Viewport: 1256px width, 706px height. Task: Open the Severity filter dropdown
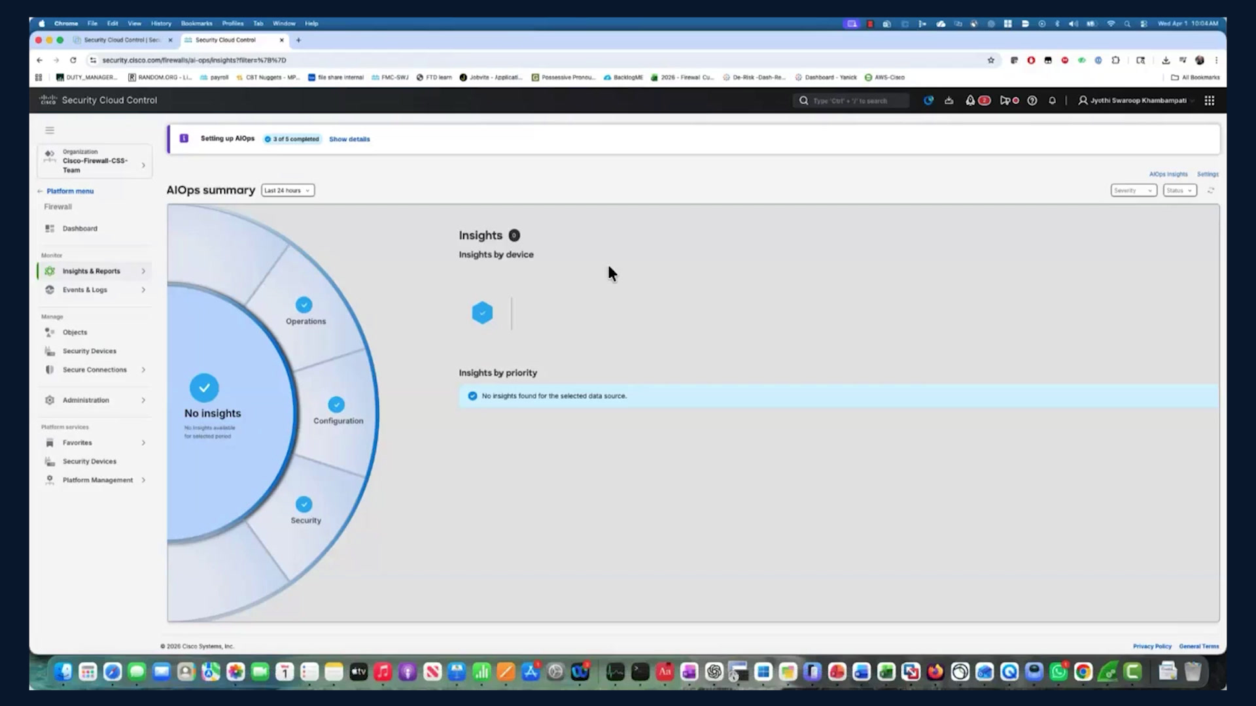tap(1134, 190)
